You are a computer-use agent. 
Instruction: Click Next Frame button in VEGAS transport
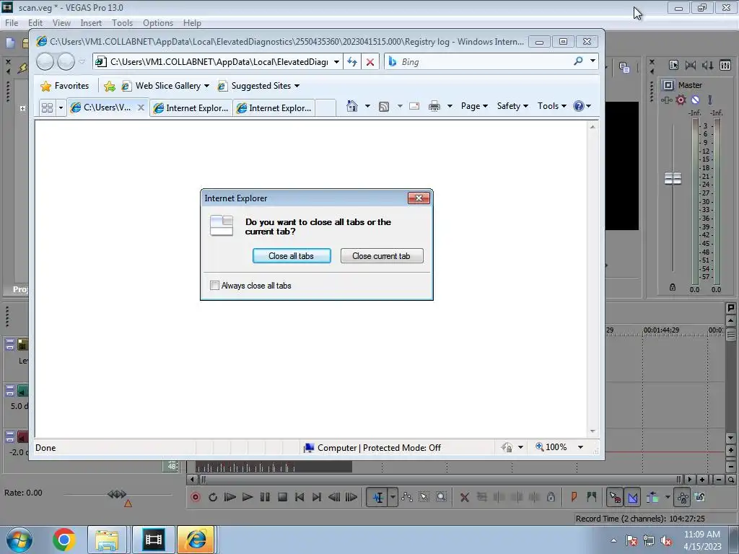[x=351, y=497]
